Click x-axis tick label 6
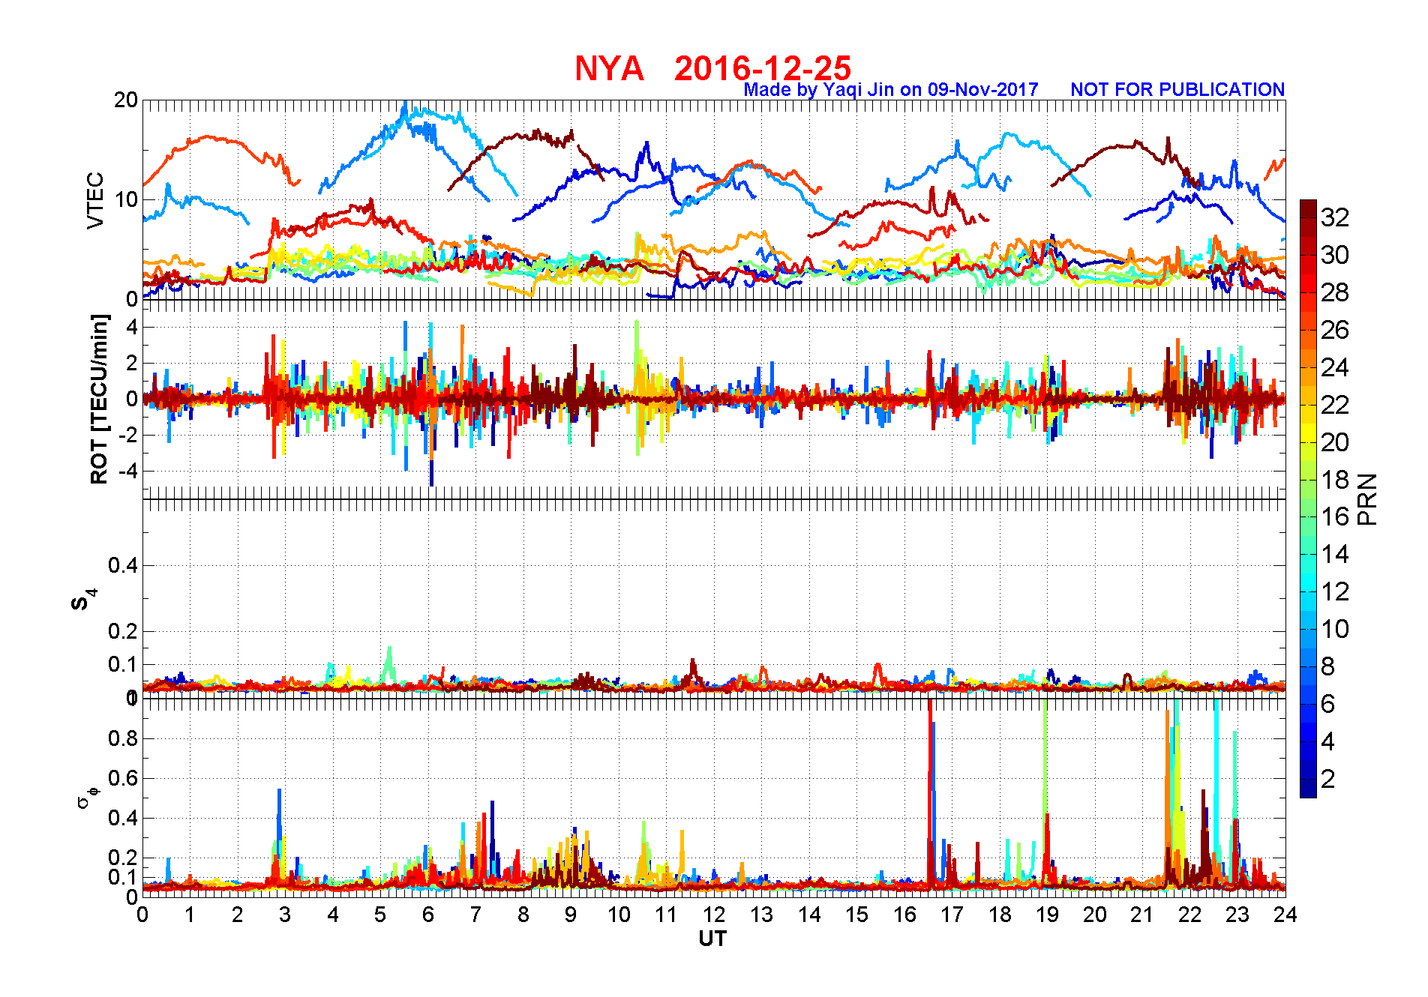This screenshot has height=997, width=1428. tap(427, 915)
